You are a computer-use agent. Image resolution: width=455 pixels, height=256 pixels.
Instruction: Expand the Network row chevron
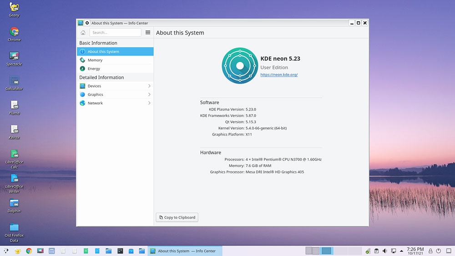click(x=149, y=103)
